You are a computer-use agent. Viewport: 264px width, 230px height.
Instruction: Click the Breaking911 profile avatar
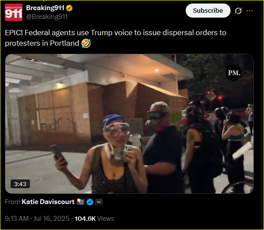[x=14, y=12]
